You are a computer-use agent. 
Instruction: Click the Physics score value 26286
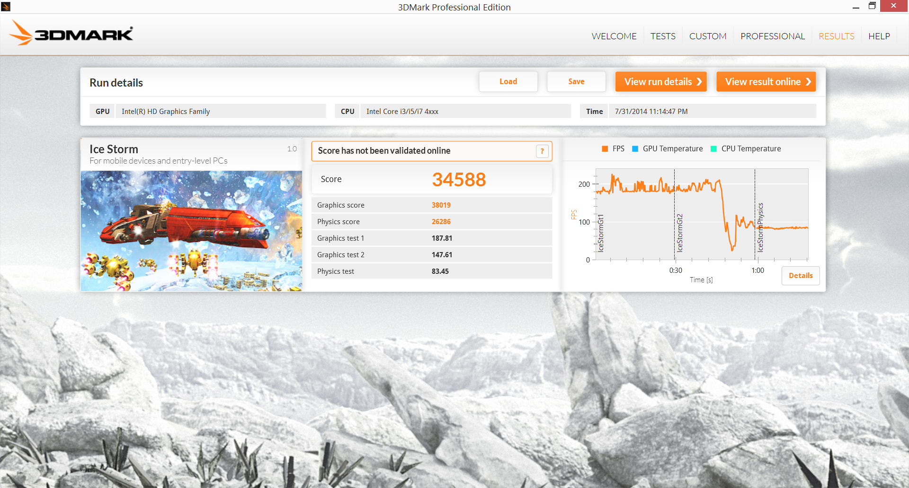(441, 222)
